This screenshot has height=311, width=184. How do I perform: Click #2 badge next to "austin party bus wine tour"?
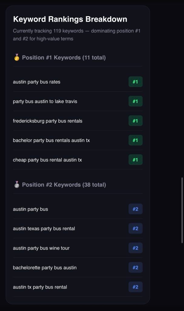click(x=135, y=248)
